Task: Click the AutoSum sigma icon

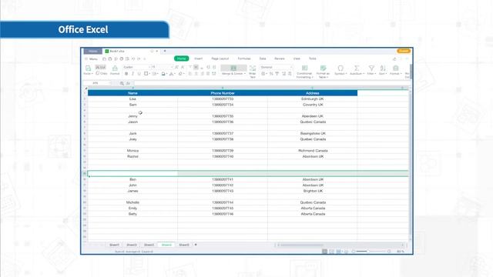Action: tap(357, 68)
